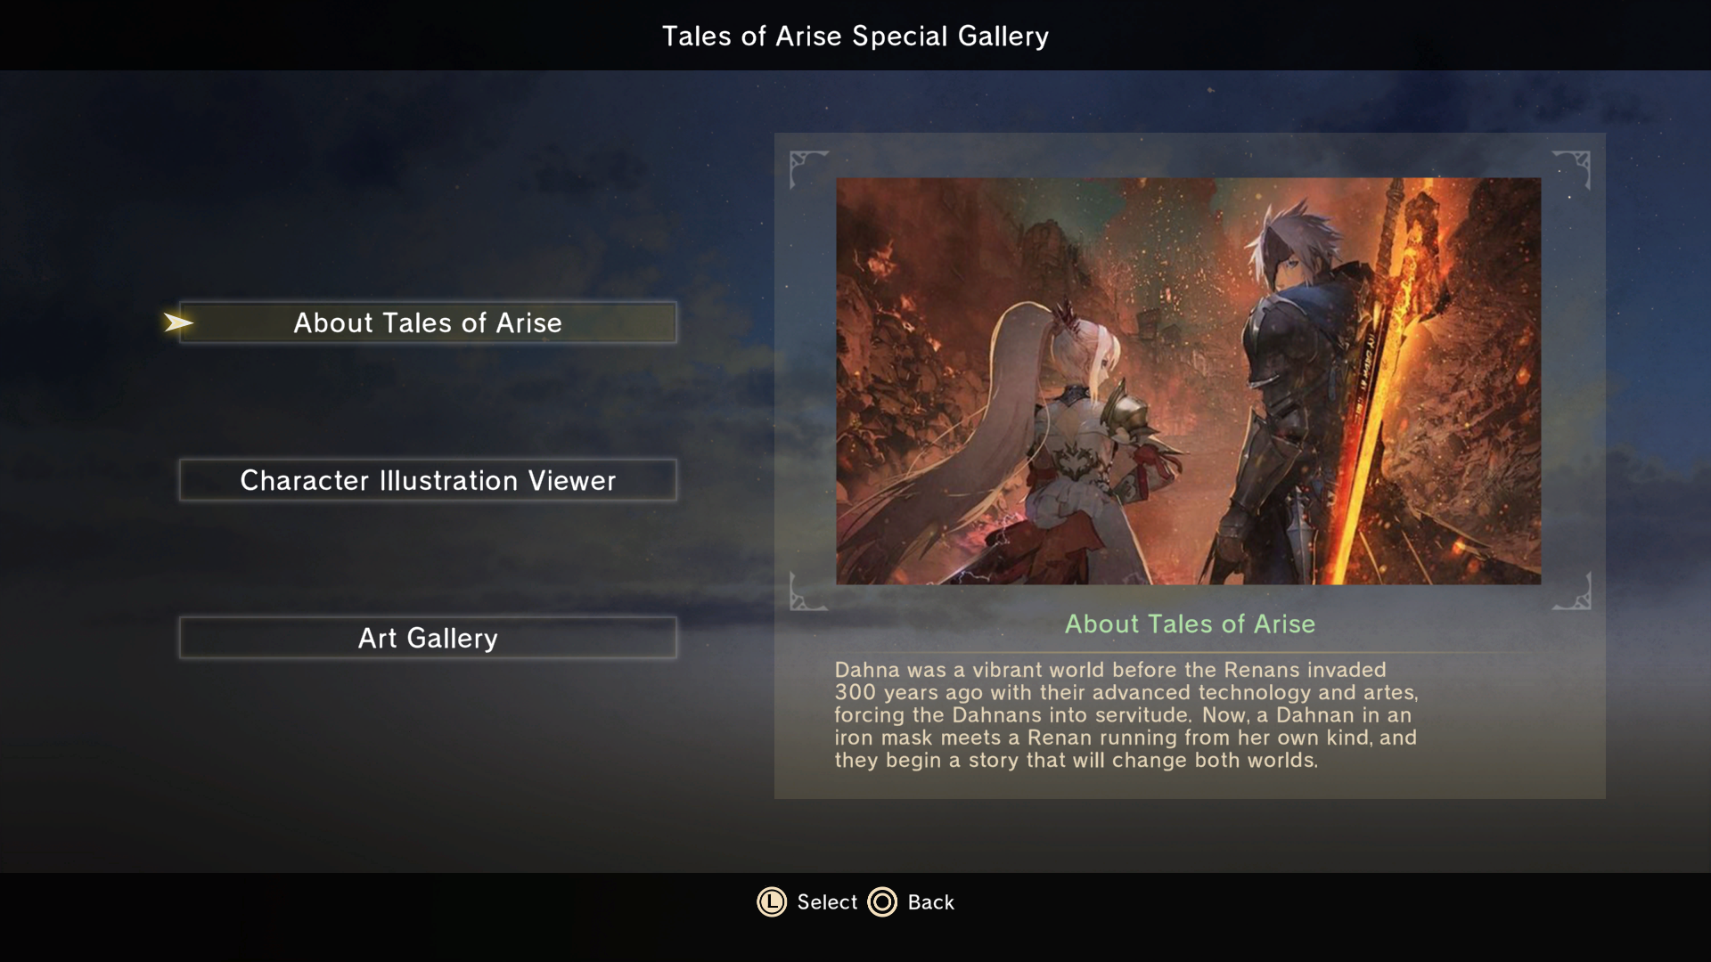Click the Tales of Arise Special Gallery title
Screen dimensions: 1711x962
click(855, 36)
